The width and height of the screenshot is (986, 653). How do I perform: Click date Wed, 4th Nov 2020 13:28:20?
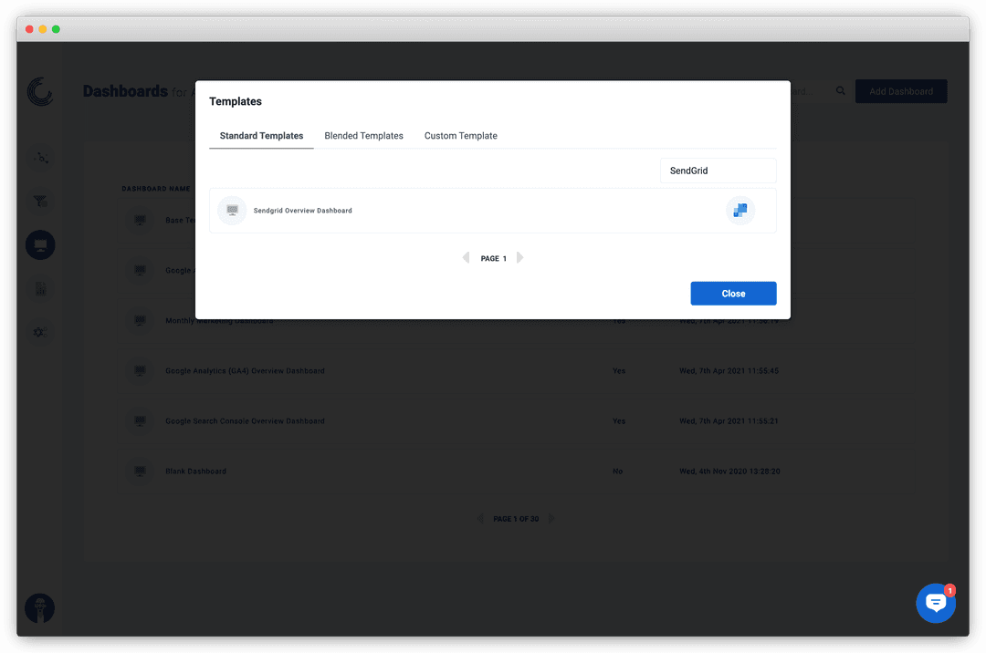[x=729, y=472]
